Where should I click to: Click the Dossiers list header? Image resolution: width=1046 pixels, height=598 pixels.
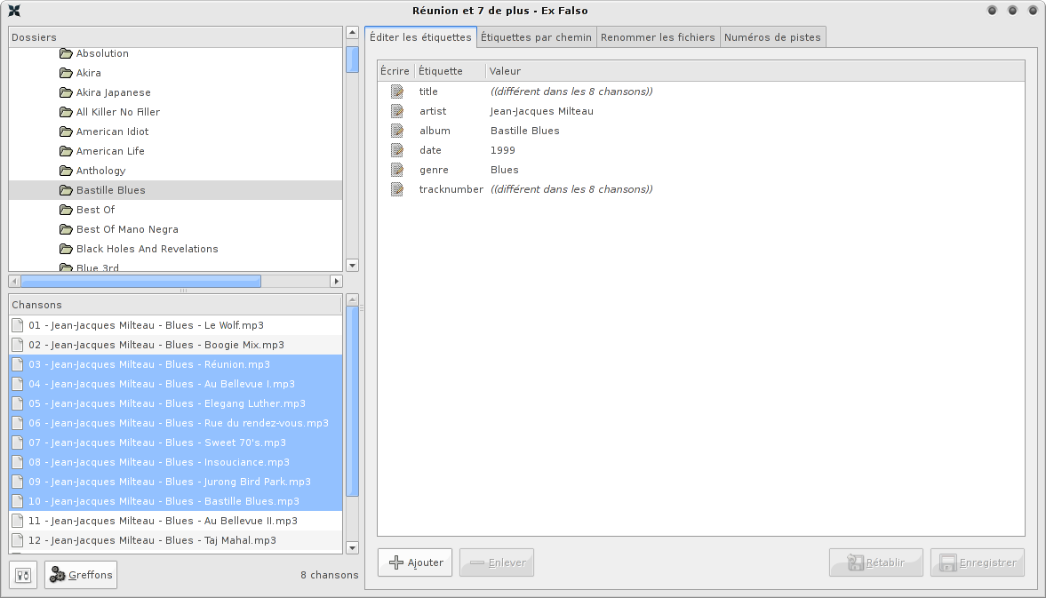pyautogui.click(x=175, y=37)
